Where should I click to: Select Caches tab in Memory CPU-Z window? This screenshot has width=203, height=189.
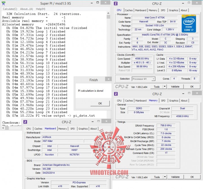tap(129, 101)
